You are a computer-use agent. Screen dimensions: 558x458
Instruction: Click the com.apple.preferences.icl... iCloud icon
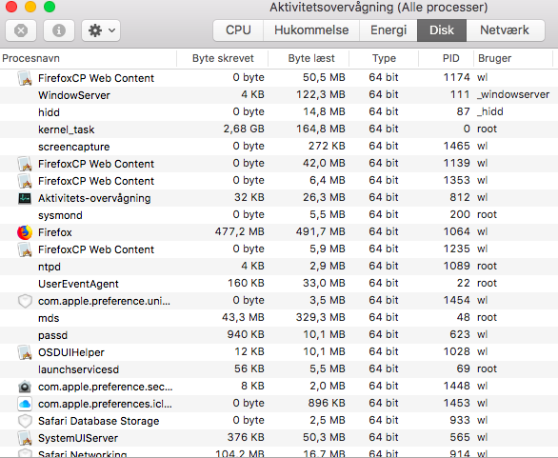coord(25,404)
